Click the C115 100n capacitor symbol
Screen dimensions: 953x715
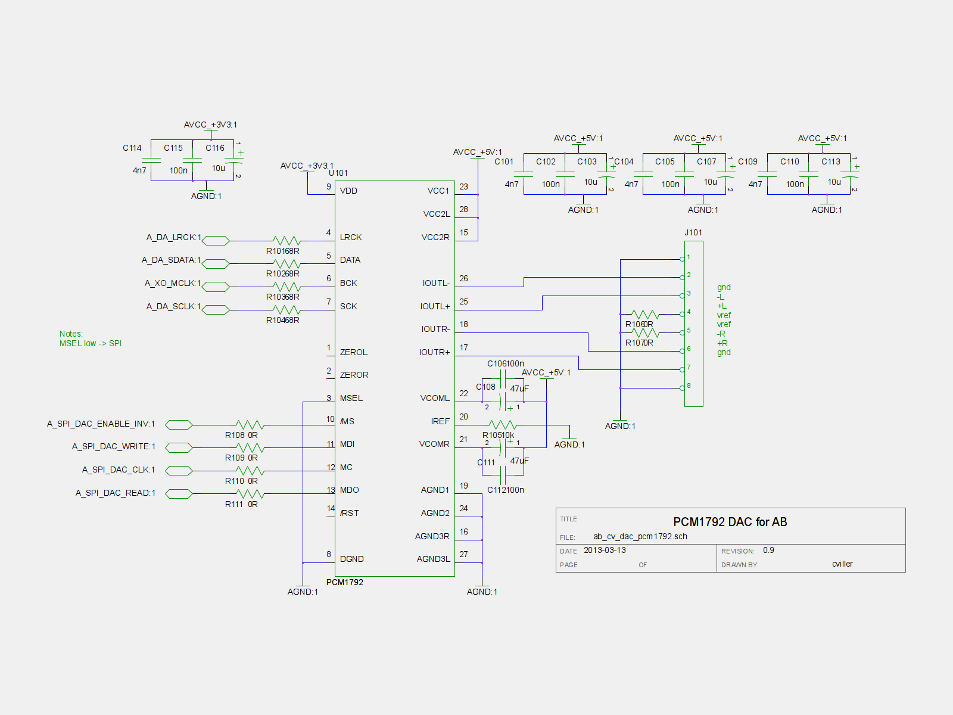[192, 160]
